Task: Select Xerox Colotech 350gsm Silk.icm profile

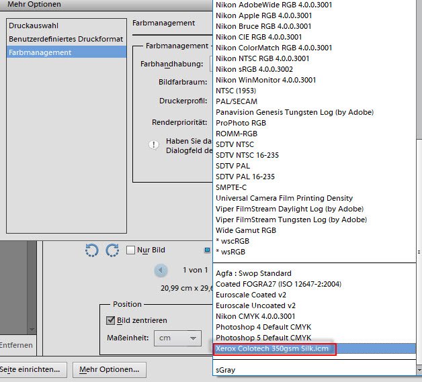Action: [275, 348]
